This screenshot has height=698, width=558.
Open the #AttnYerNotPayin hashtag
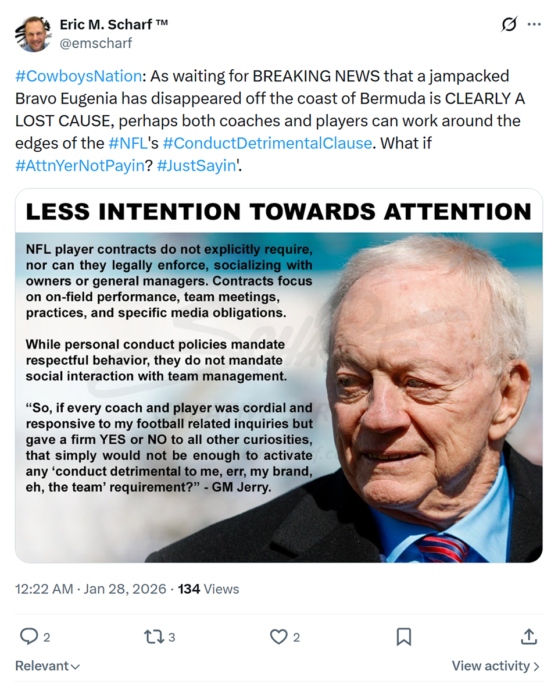coord(80,165)
